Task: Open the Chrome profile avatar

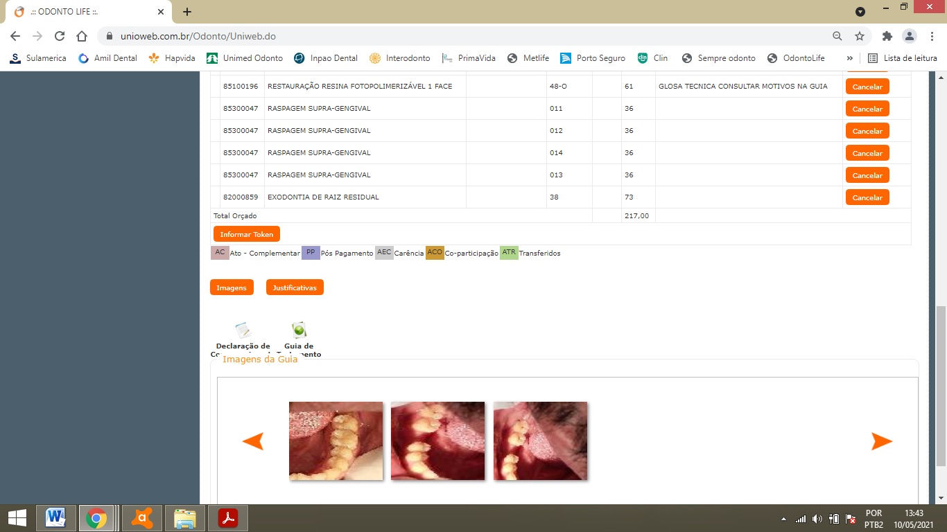Action: [909, 36]
